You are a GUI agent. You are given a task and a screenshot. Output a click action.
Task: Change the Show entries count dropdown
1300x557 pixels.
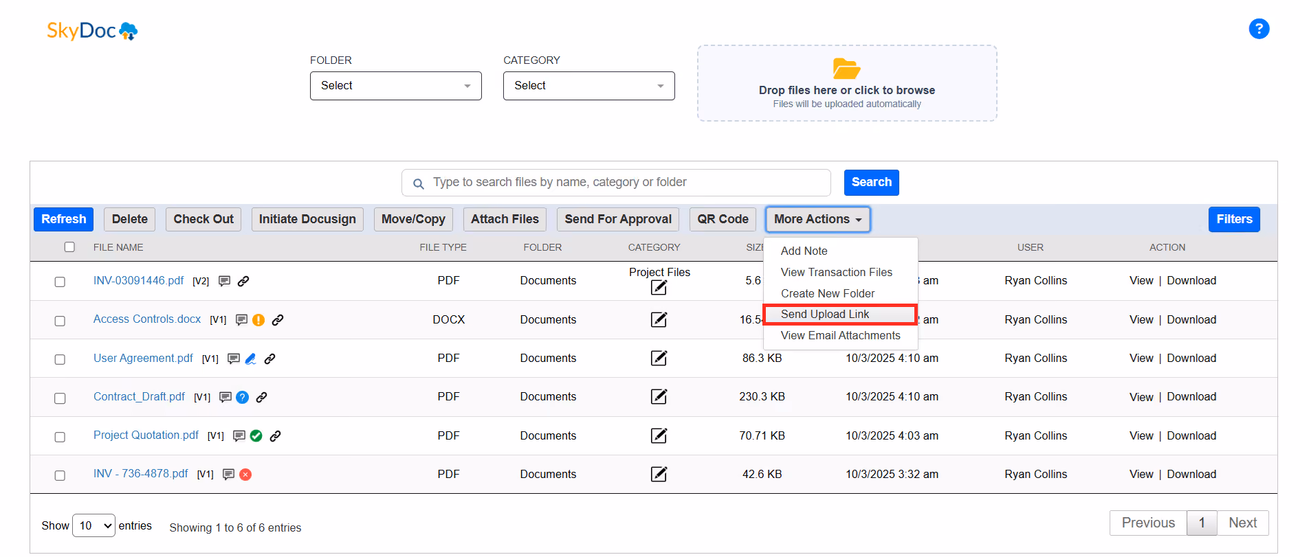coord(93,525)
